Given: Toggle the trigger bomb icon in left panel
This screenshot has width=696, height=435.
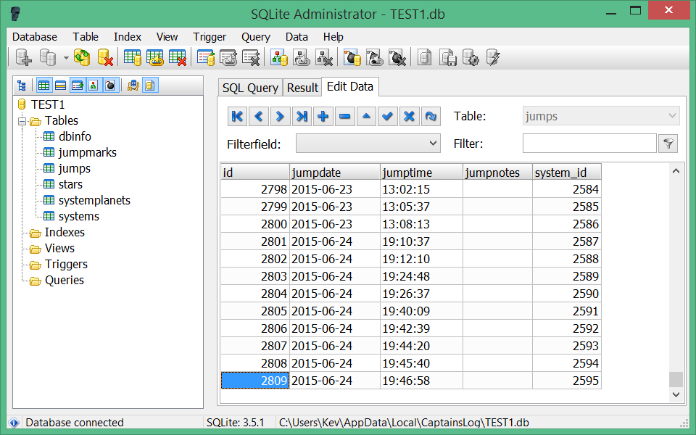Looking at the screenshot, I should [110, 86].
